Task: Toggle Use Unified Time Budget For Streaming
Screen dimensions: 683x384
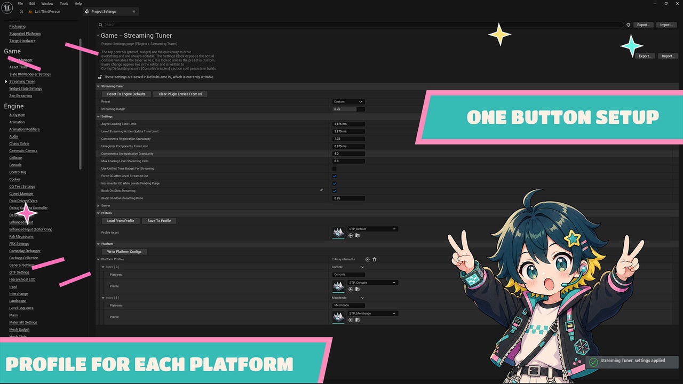Action: coord(335,169)
